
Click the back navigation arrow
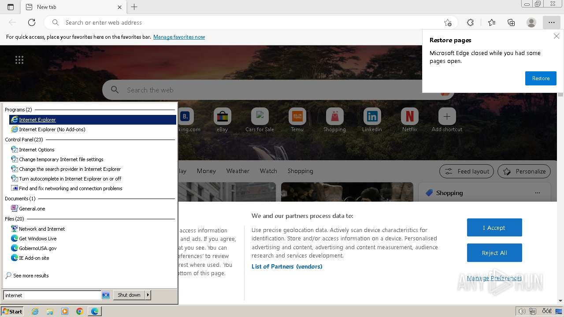(12, 22)
